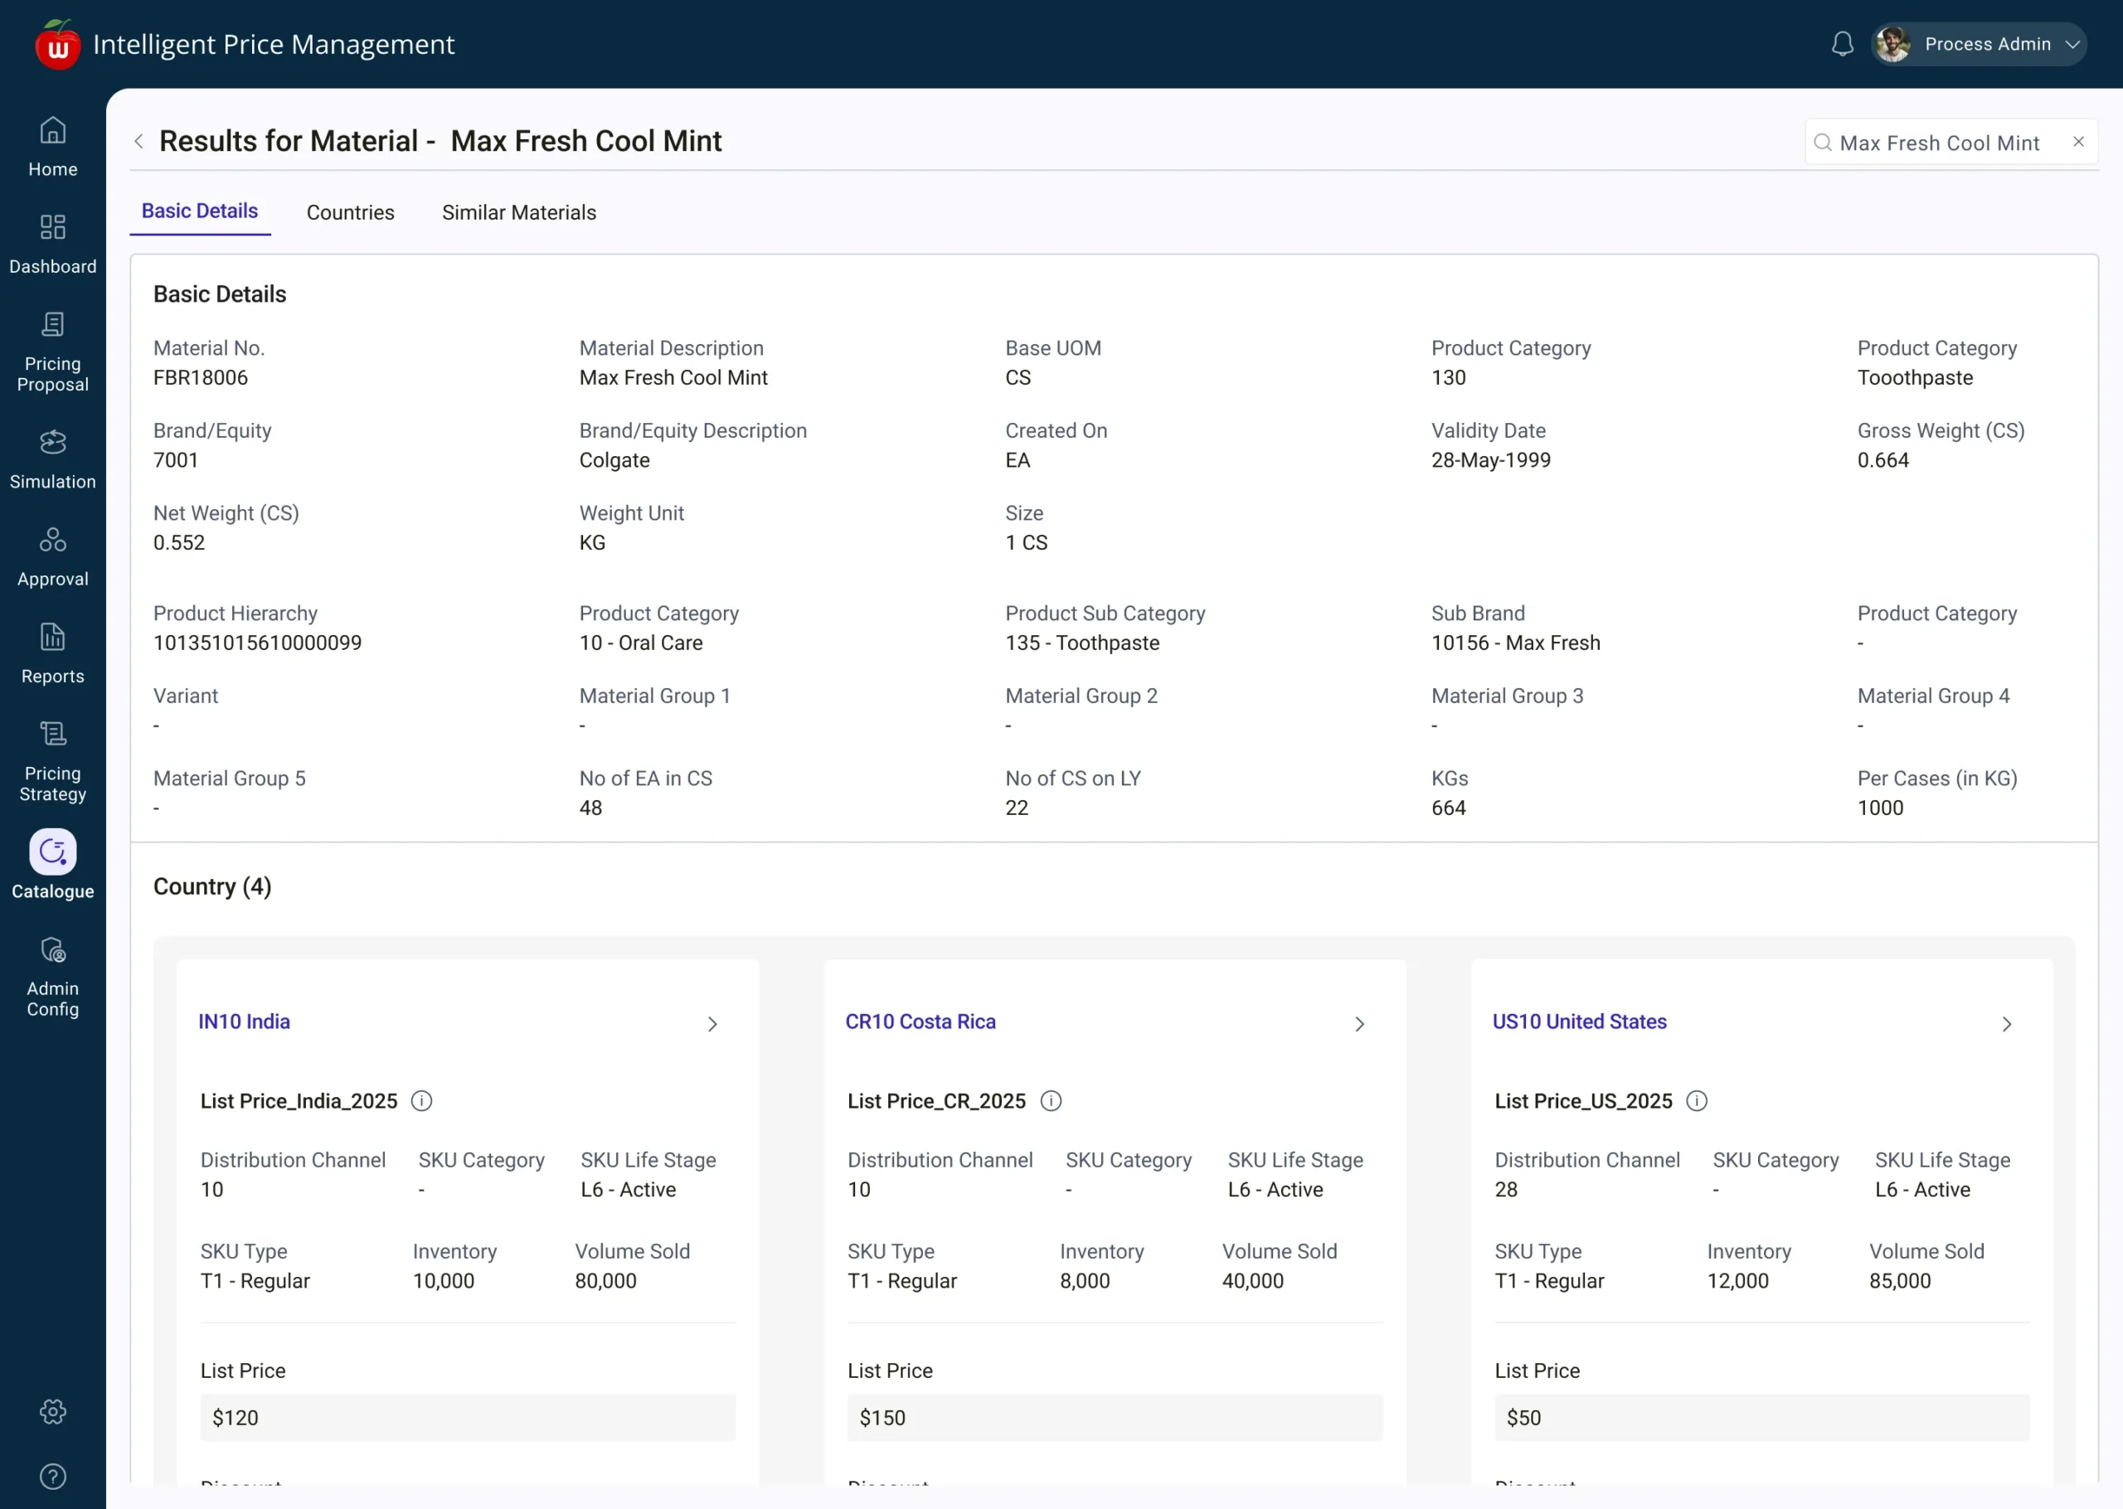Open the Reports sidebar icon
The width and height of the screenshot is (2123, 1509).
53,638
